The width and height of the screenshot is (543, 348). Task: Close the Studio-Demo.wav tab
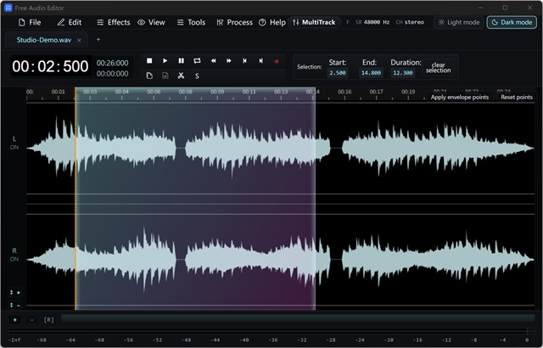(79, 41)
